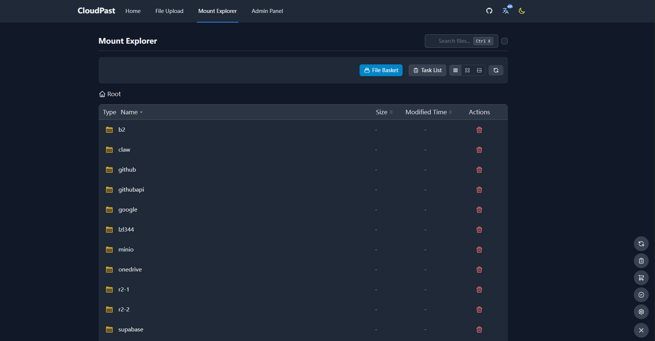Delete the githubapi folder
Screen dimensions: 655x341
click(479, 190)
